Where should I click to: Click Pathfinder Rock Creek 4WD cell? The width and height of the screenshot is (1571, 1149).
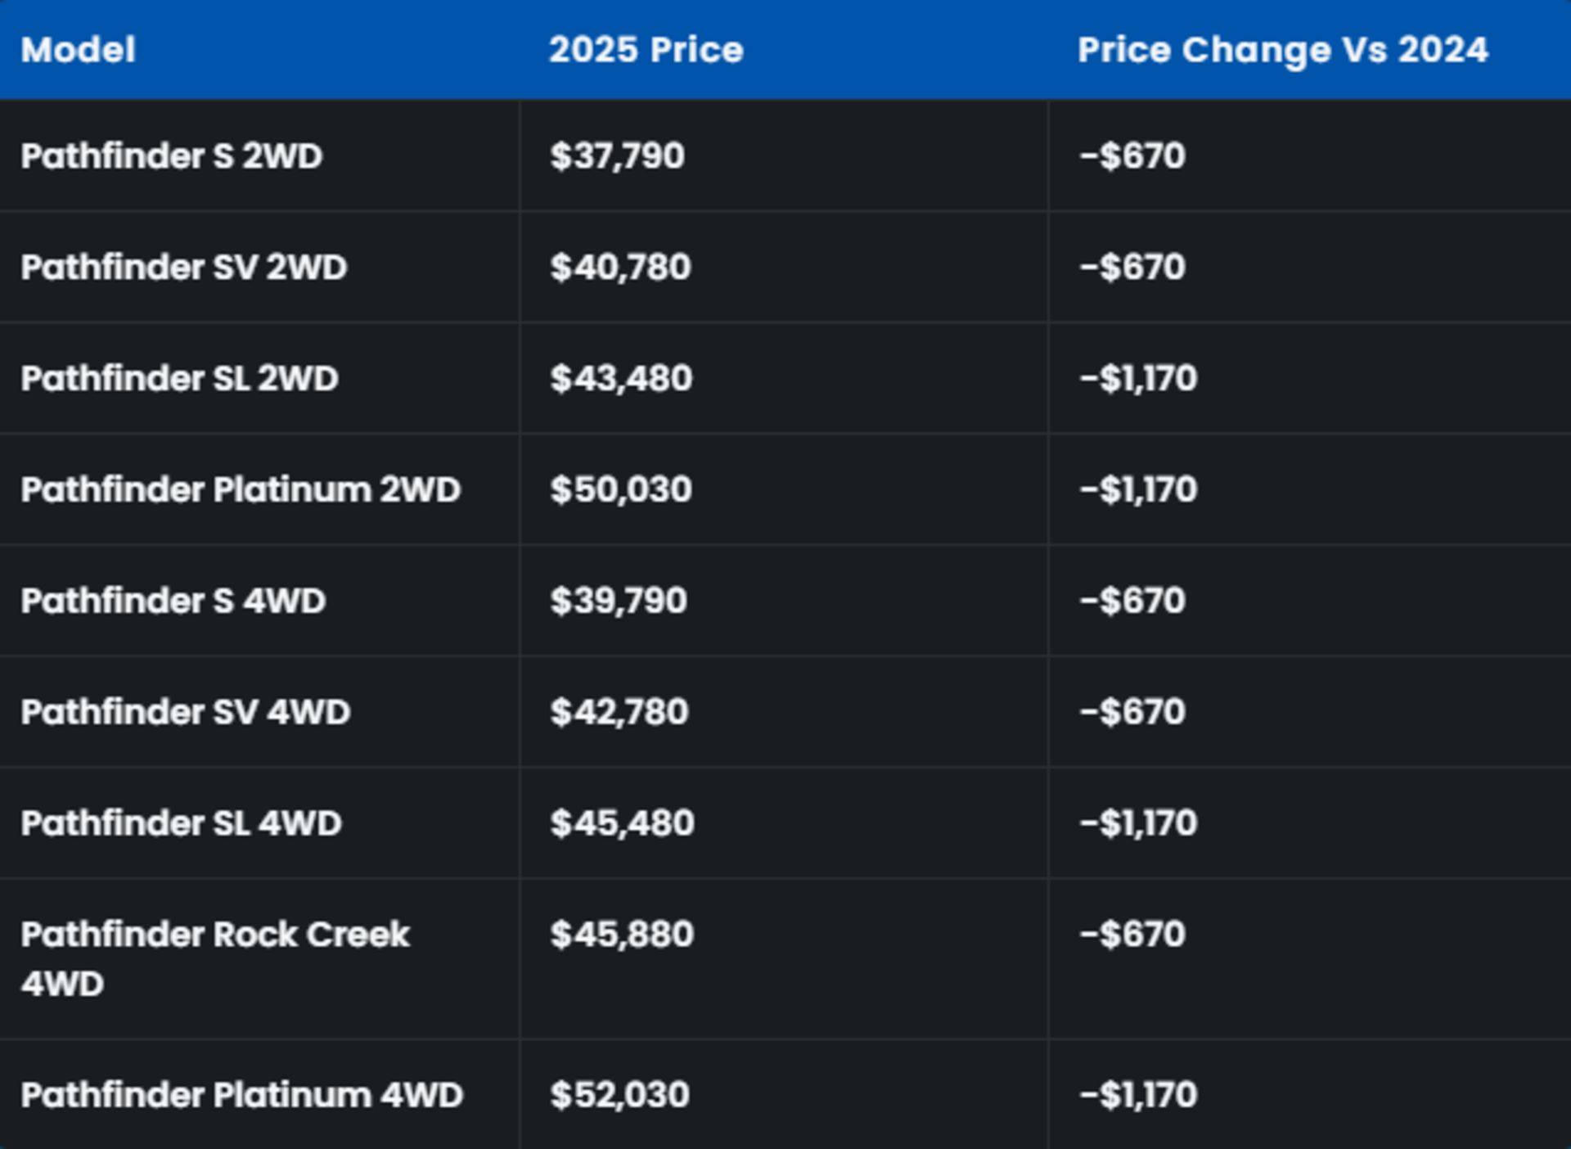click(214, 958)
